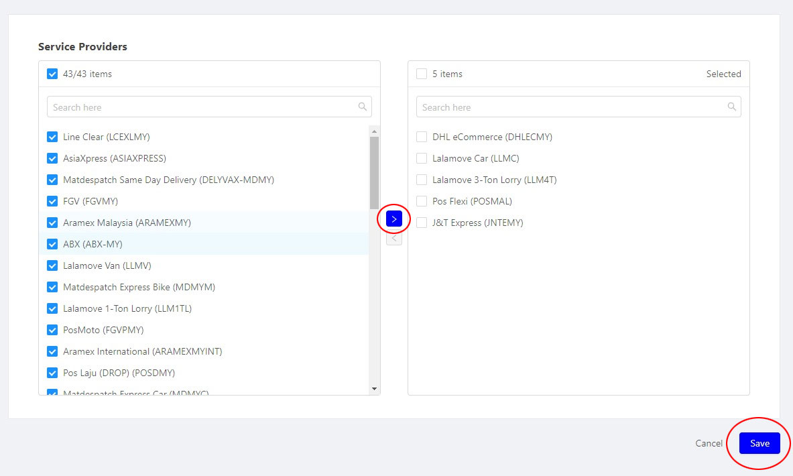
Task: Click the move-right arrow transfer button
Action: [x=394, y=219]
